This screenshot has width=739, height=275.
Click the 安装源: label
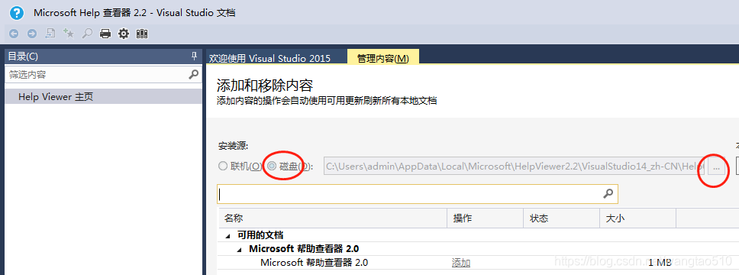point(234,146)
